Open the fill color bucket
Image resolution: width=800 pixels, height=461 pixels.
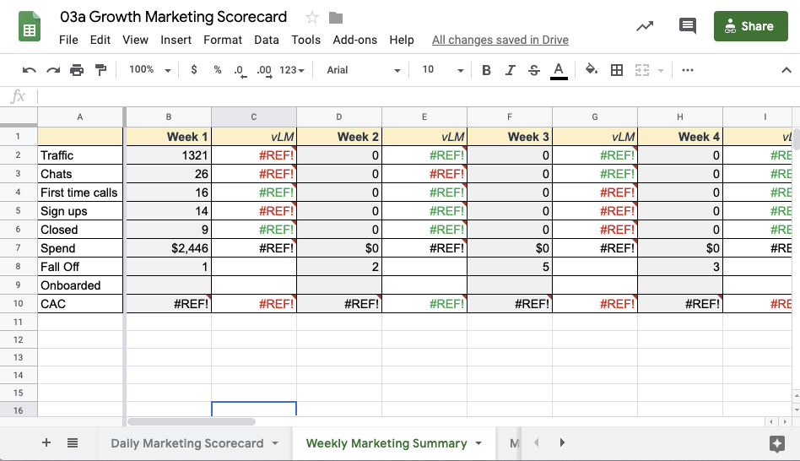tap(592, 69)
